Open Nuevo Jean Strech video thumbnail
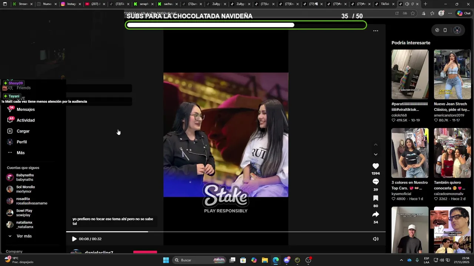Image resolution: width=474 pixels, height=266 pixels. click(x=453, y=74)
